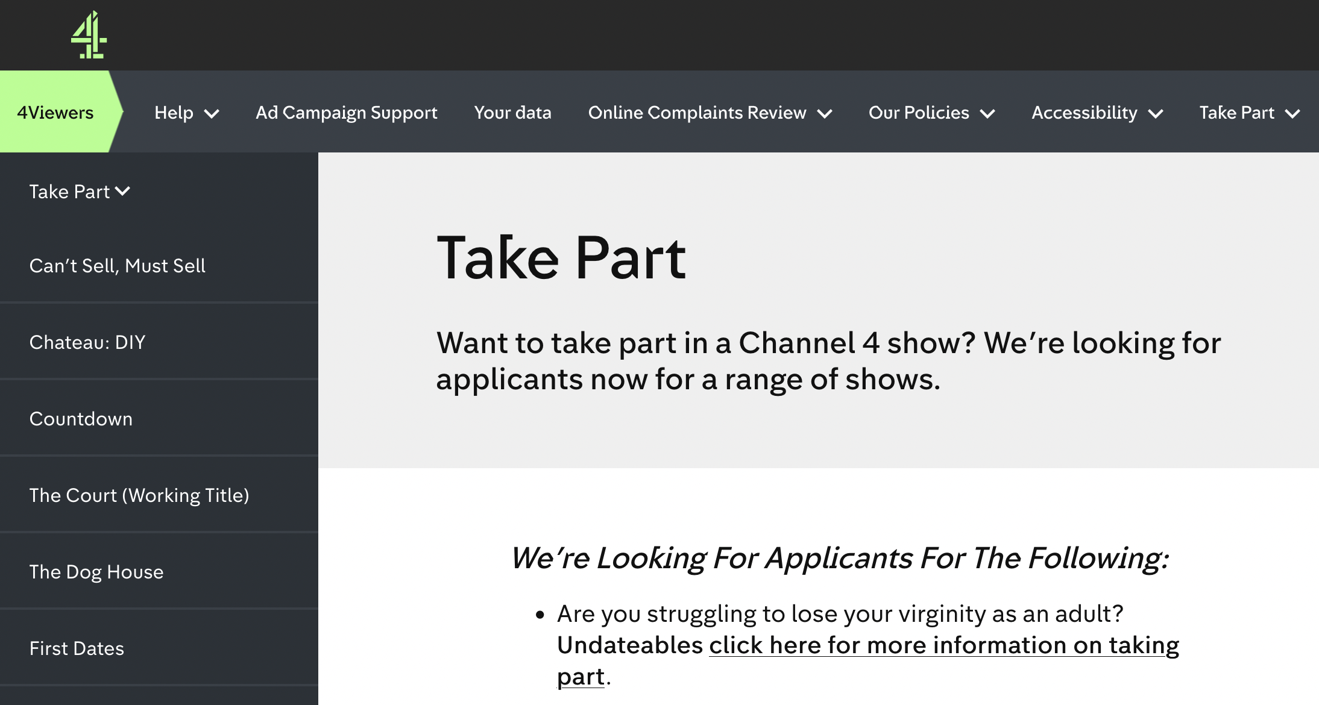
Task: Select Chateau: DIY in sidebar
Action: pos(87,342)
